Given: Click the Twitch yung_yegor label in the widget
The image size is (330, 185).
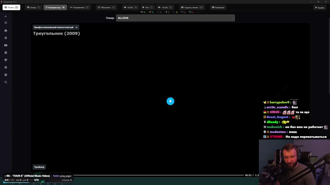Looking at the screenshot, I should [x=62, y=176].
